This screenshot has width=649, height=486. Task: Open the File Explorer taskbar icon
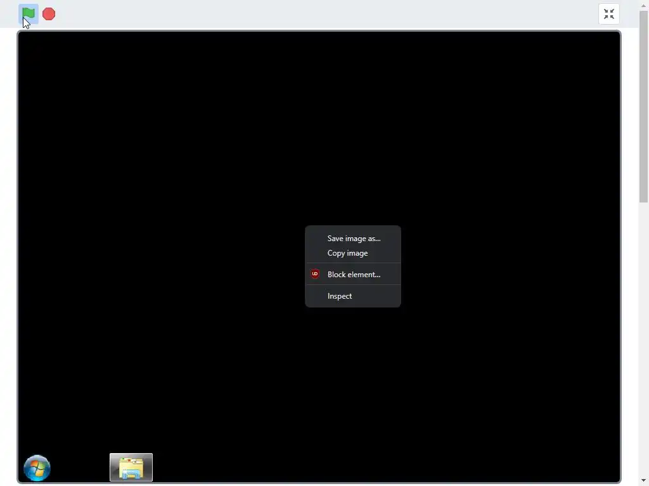coord(131,468)
